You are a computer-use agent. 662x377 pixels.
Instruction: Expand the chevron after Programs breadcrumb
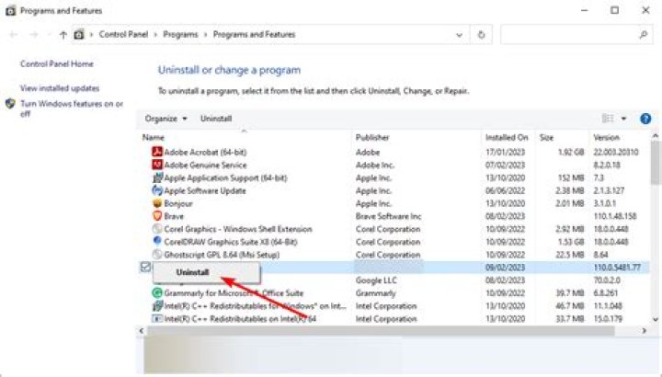coord(205,35)
